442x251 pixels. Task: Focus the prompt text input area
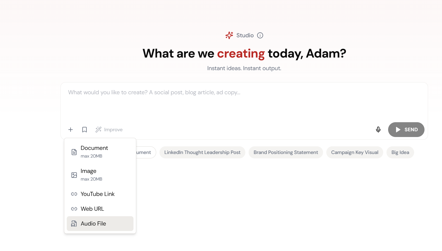pyautogui.click(x=243, y=103)
